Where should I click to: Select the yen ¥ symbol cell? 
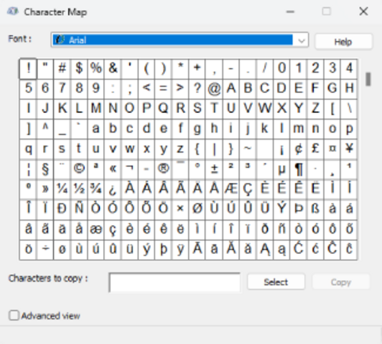coord(349,148)
